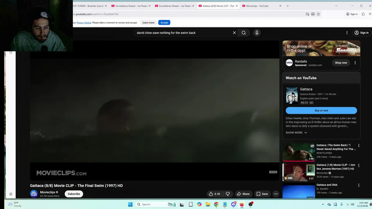Accept the privacy notice
372x209 pixels.
164,23
